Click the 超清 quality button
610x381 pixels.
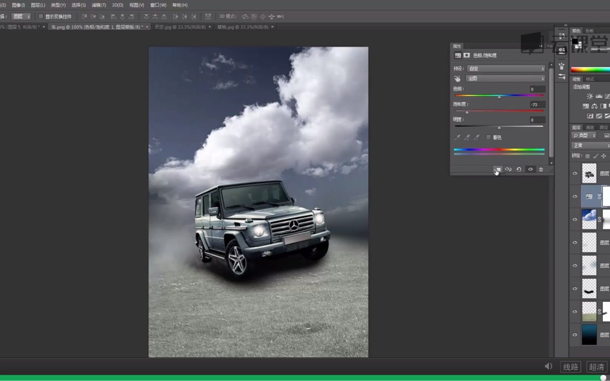[x=597, y=367]
